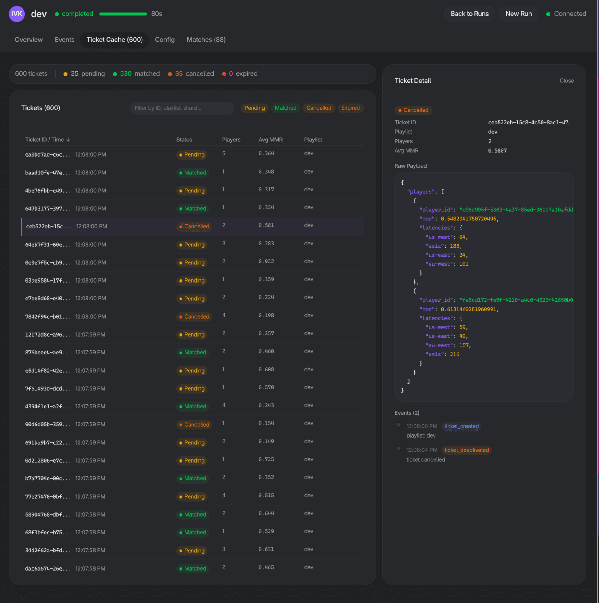
Task: Toggle the Matched filter chip
Action: click(x=285, y=108)
